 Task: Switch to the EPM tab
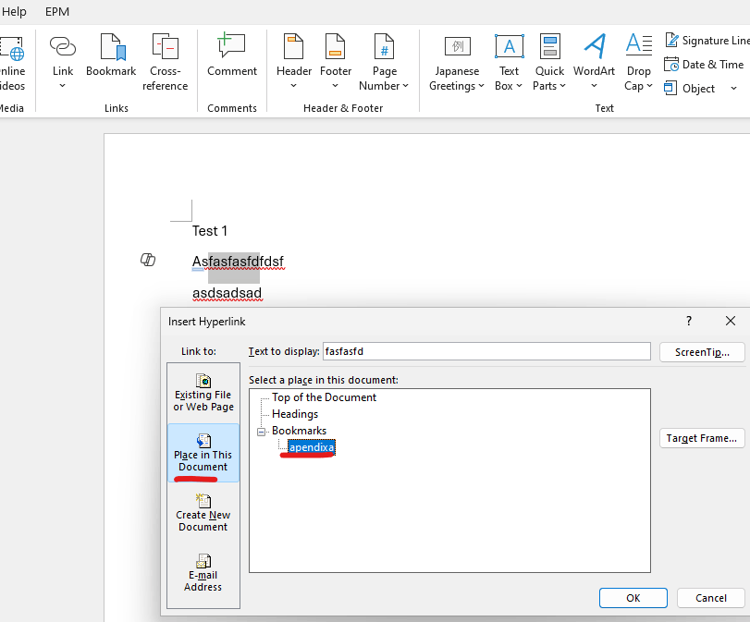click(56, 12)
